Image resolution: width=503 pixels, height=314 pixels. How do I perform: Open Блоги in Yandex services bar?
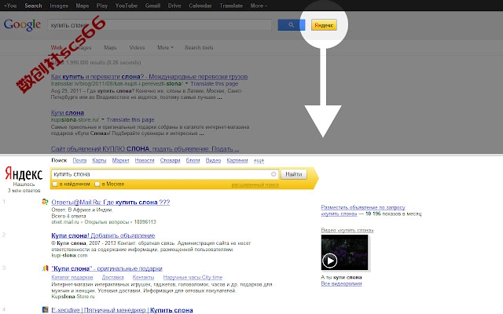(x=193, y=160)
